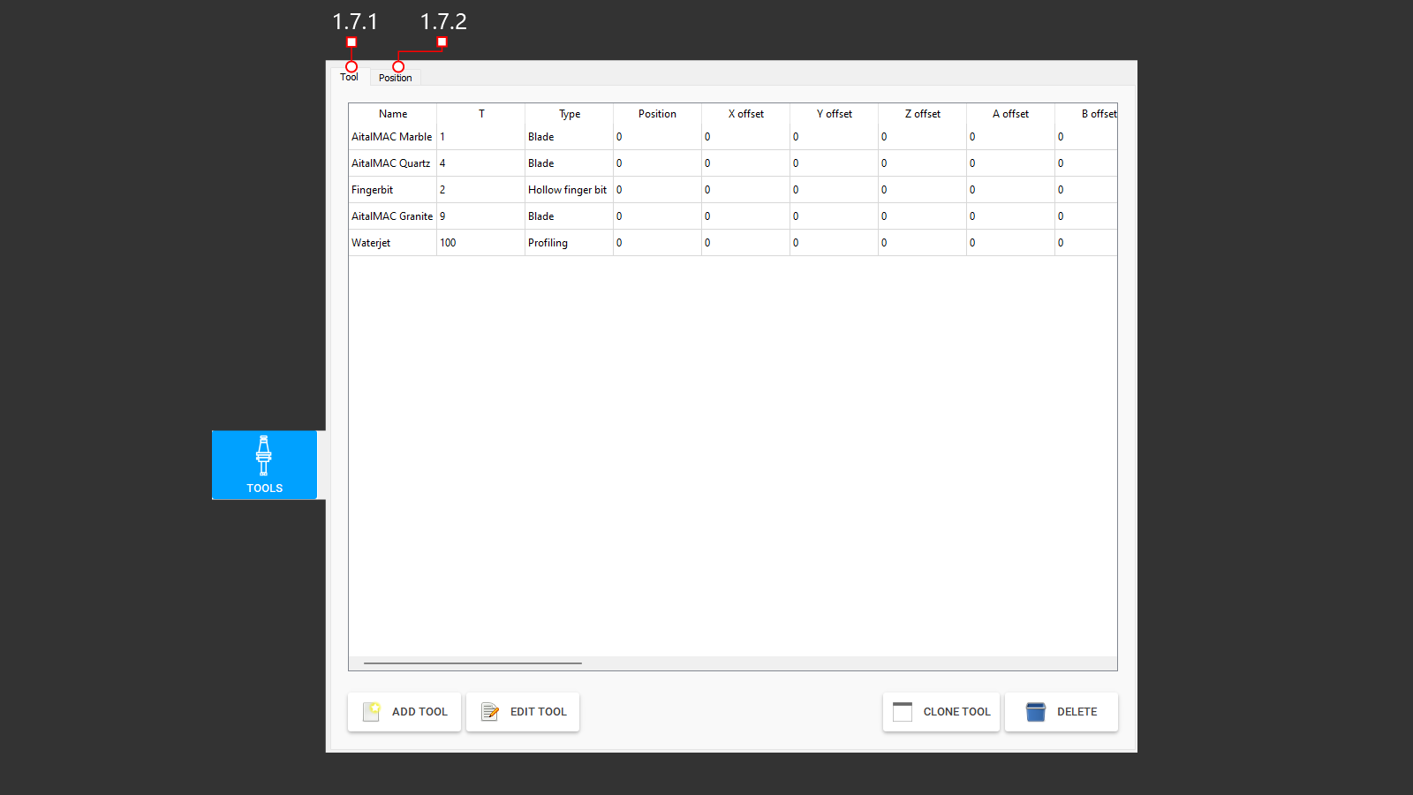Select the Tool tab

pos(349,76)
